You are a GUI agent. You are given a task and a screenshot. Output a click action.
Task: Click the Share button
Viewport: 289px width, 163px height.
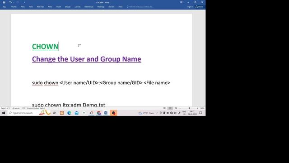click(199, 7)
